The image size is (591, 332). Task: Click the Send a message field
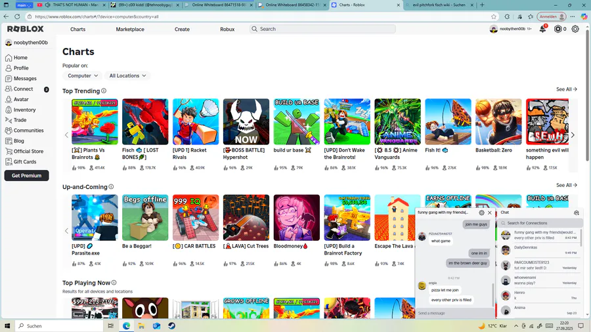(454, 313)
